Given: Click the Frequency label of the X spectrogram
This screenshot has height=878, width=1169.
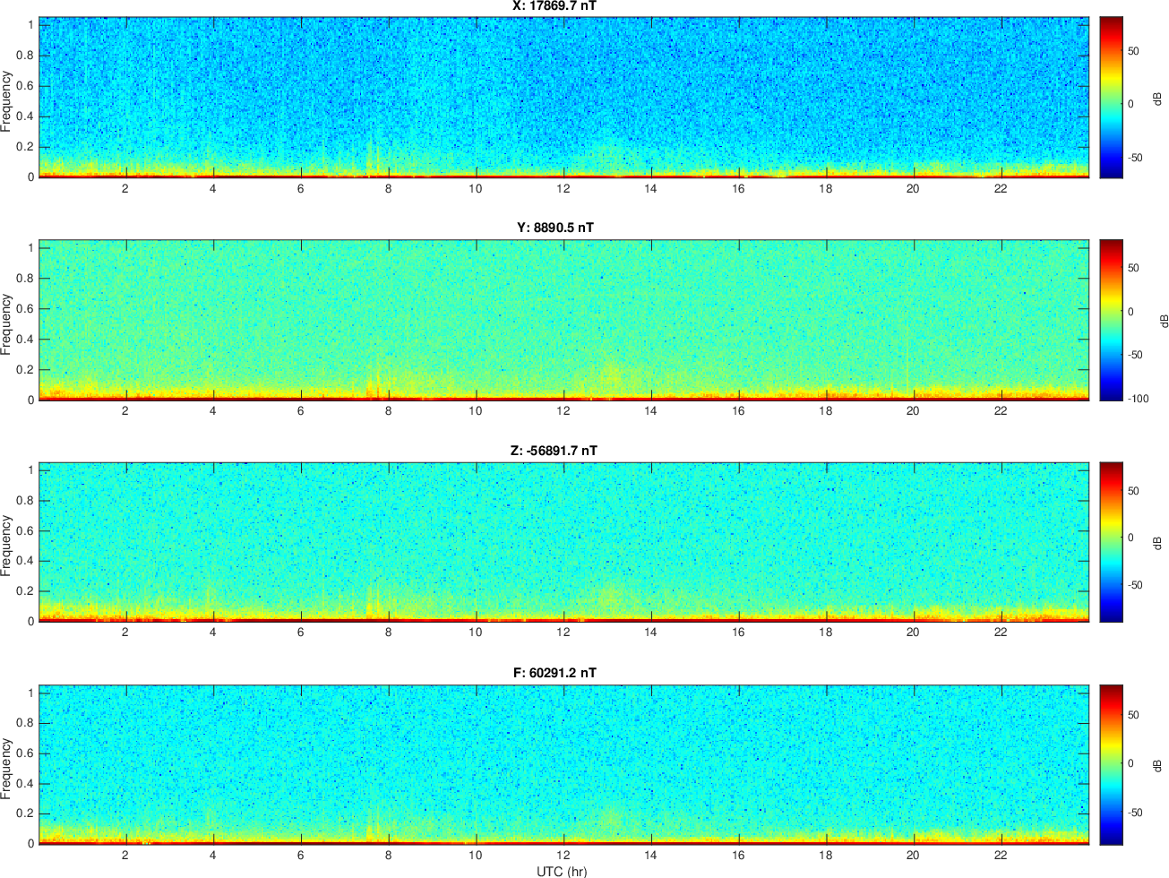Looking at the screenshot, I should pos(7,101).
